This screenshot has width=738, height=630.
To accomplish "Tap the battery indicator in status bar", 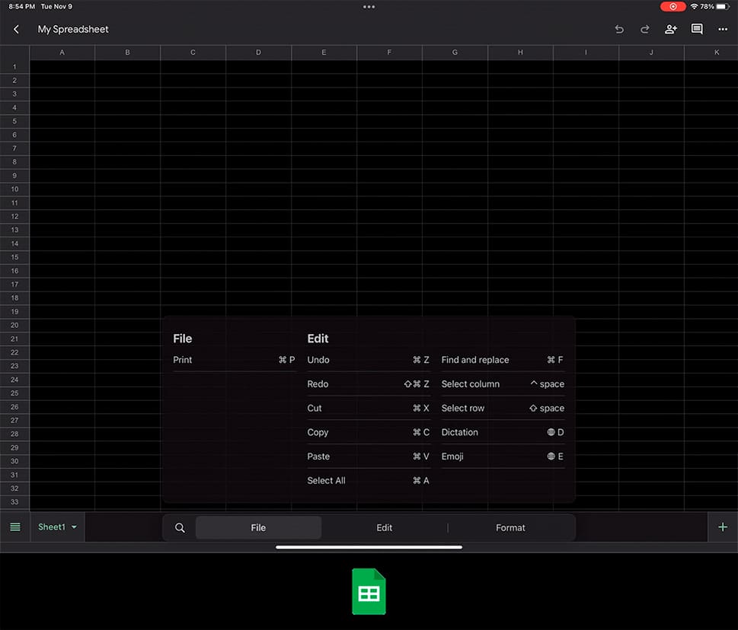I will (724, 7).
